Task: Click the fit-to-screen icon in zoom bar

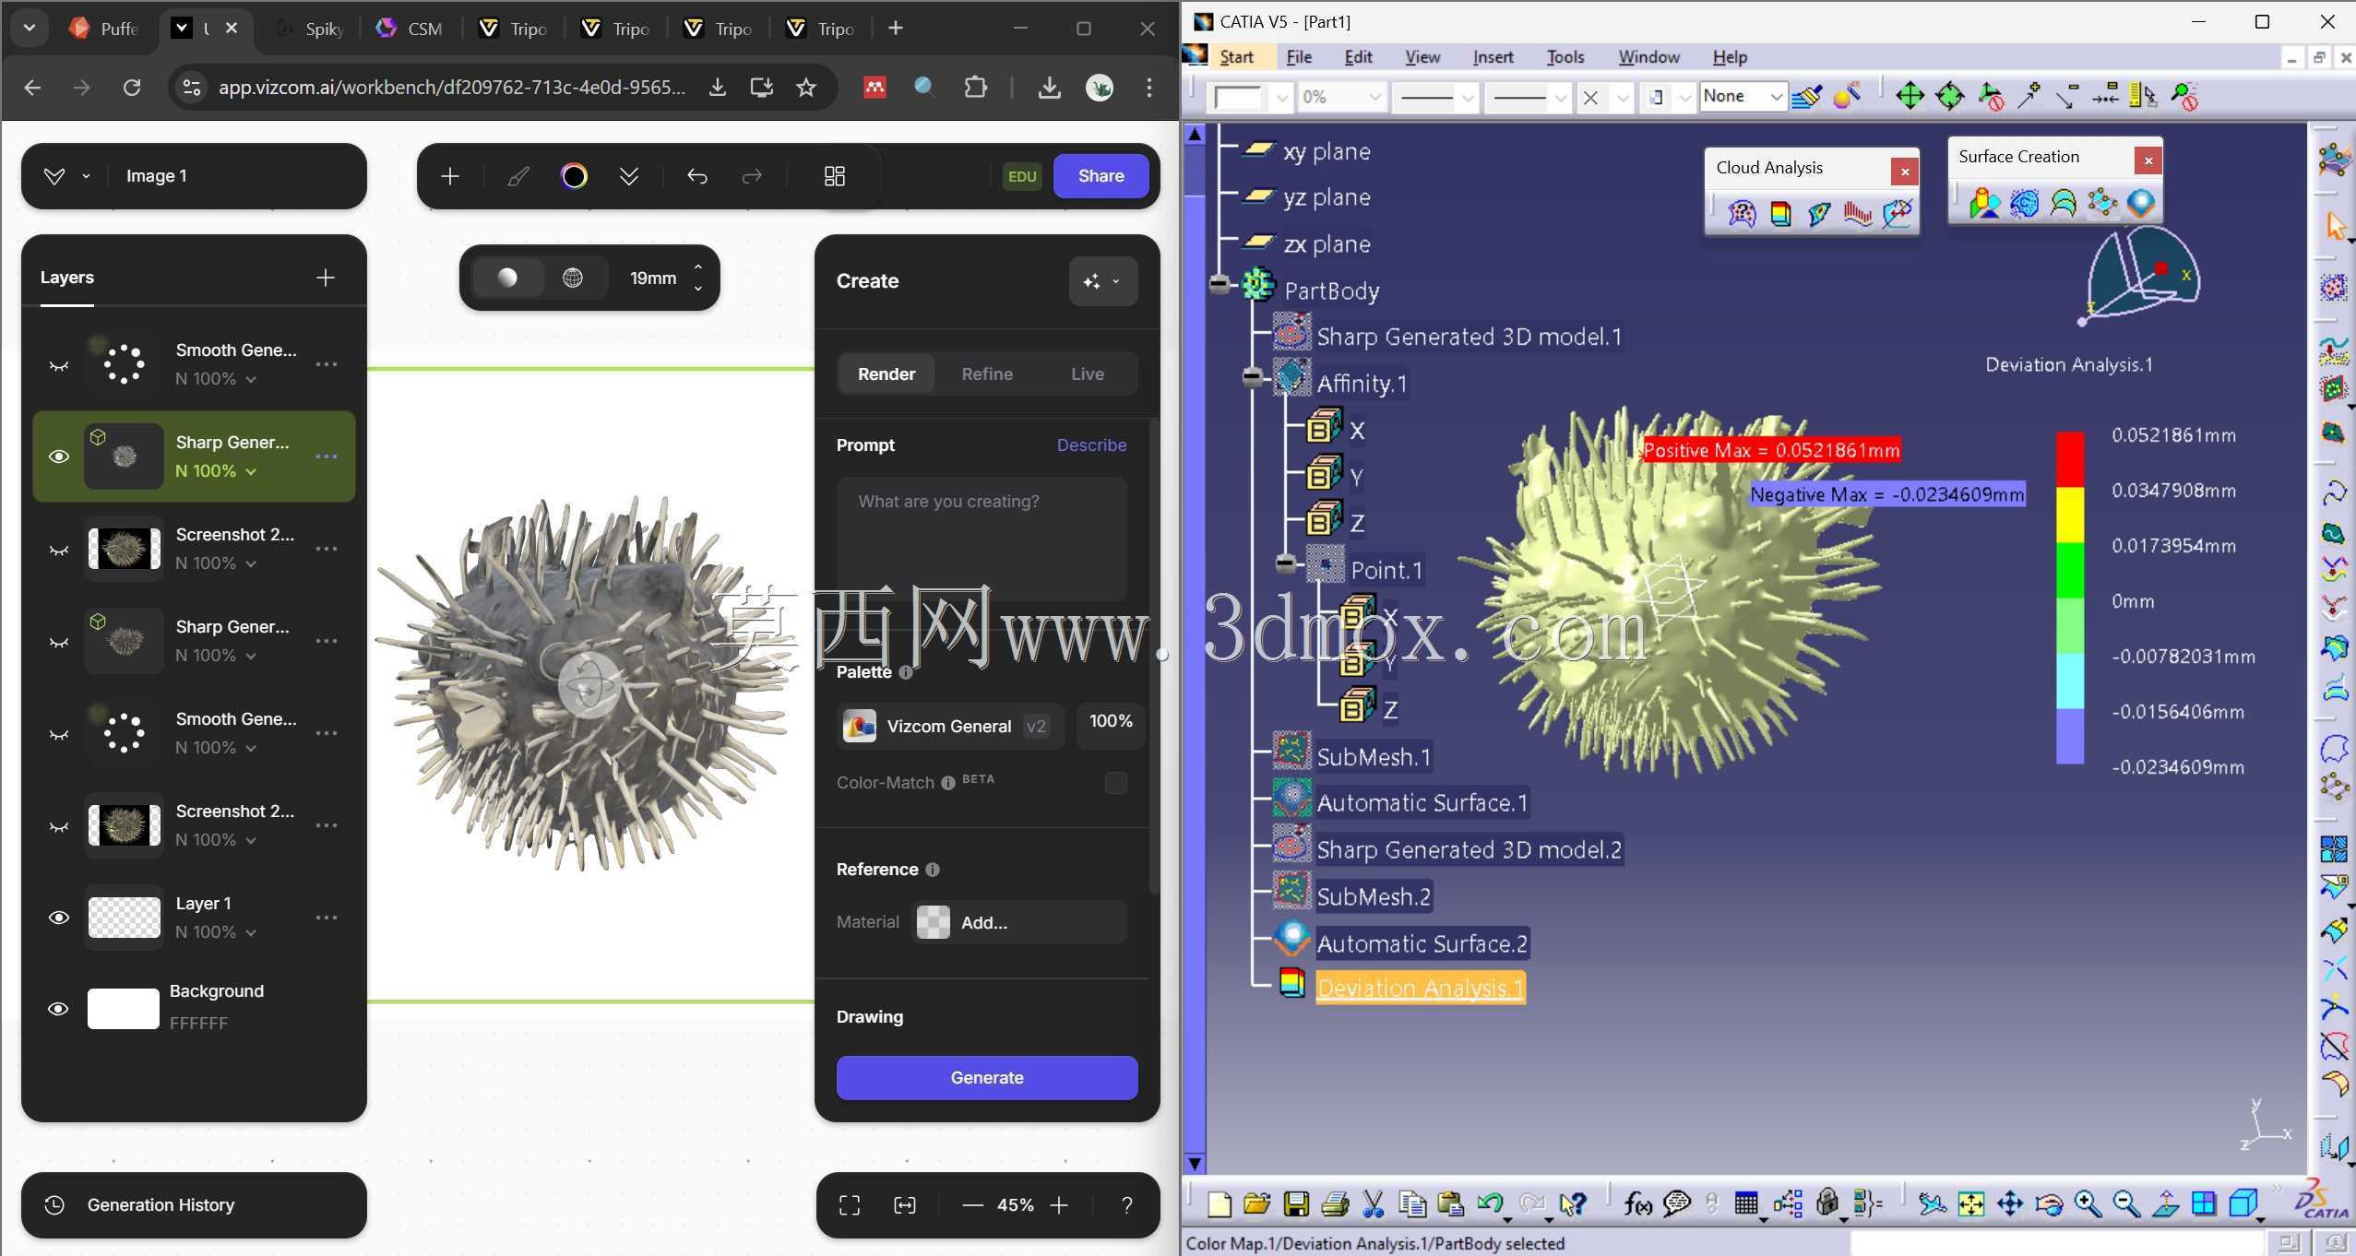Action: 850,1205
